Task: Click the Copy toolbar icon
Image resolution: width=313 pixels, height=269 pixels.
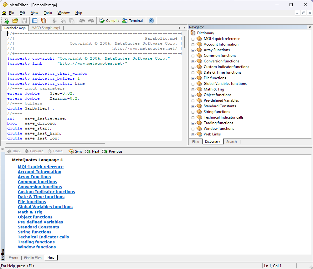Action: pyautogui.click(x=63, y=21)
